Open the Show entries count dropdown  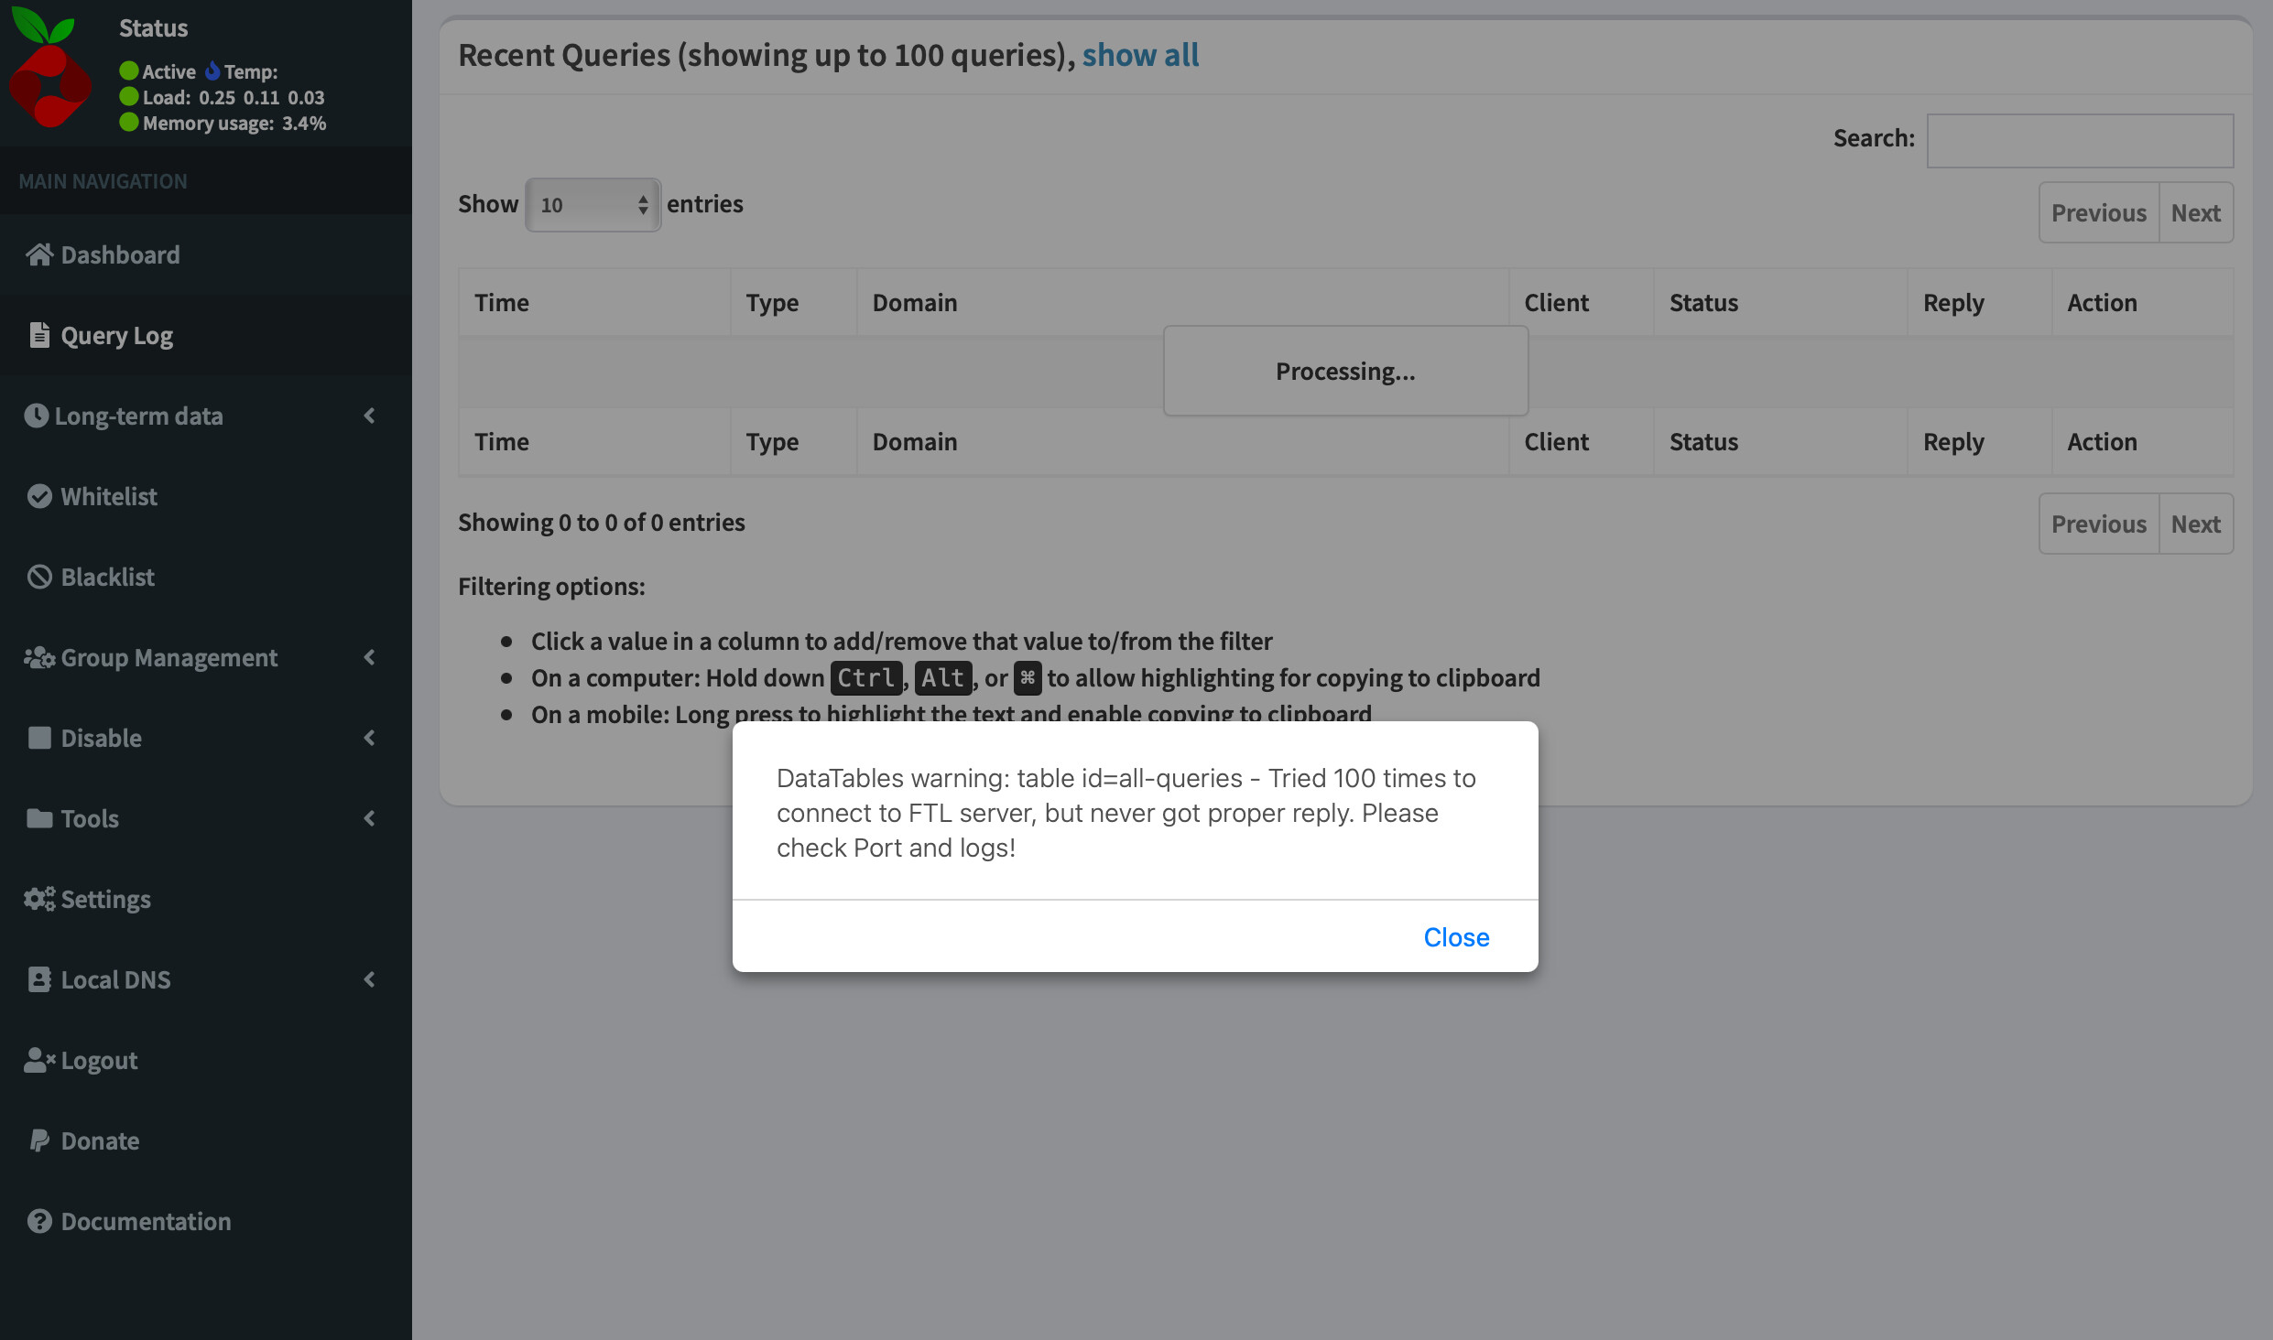coord(593,205)
